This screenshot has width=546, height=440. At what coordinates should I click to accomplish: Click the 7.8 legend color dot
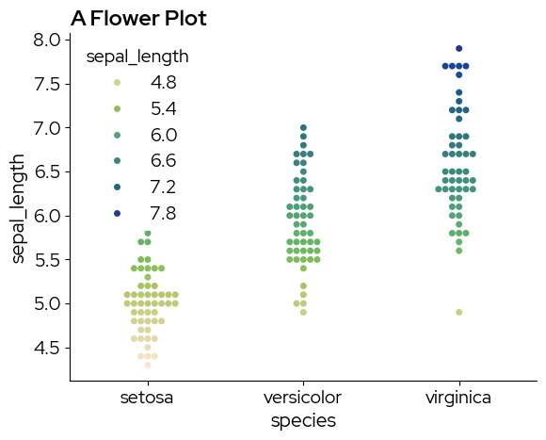(x=117, y=213)
